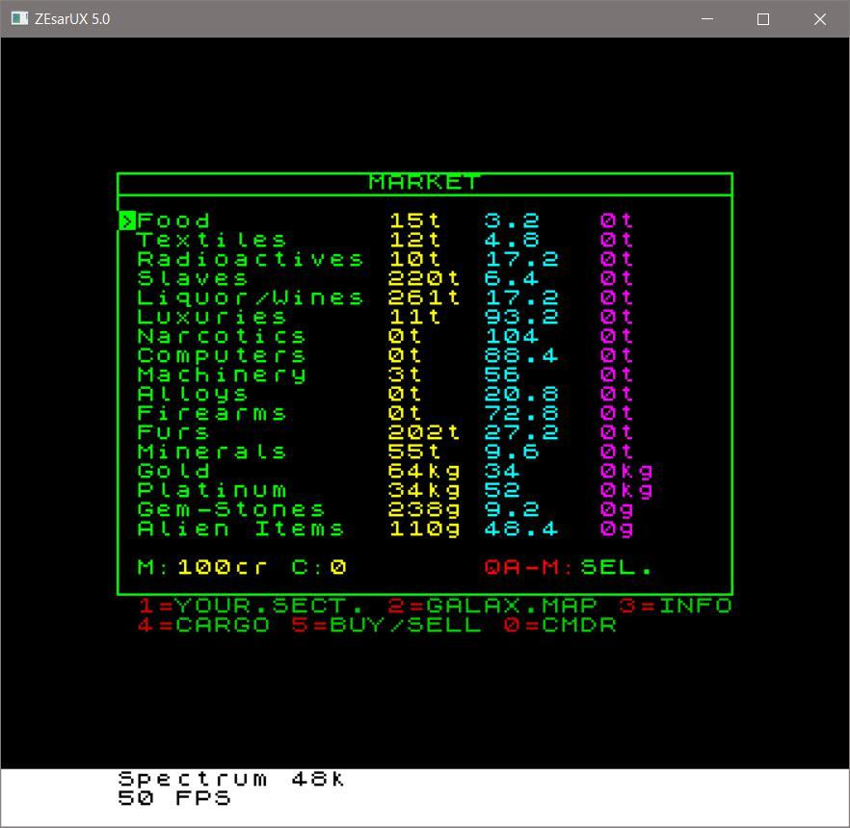Screen dimensions: 850x828
Task: Select the Luxuries commodity
Action: tap(385, 317)
